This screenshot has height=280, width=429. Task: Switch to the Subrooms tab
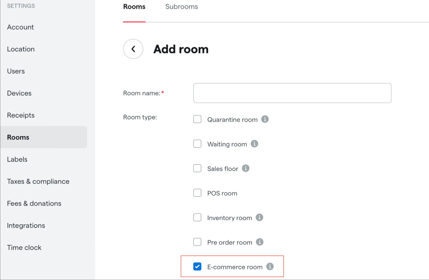pos(182,7)
